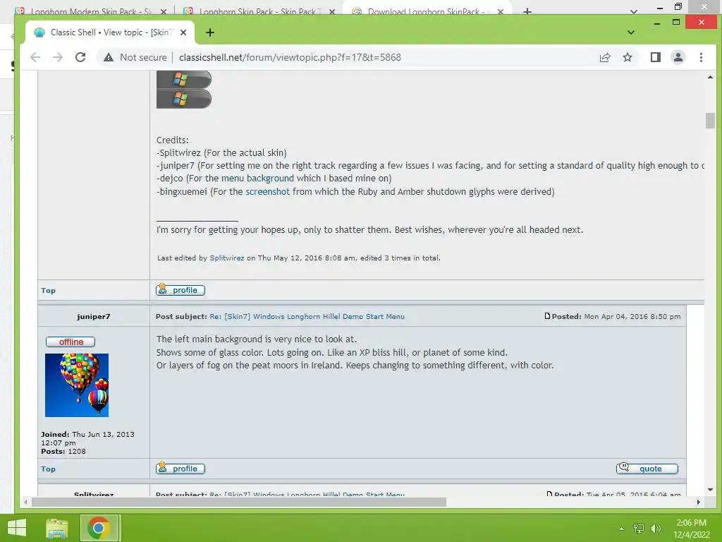
Task: Click the profile button under juniper7's post
Action: coord(180,469)
